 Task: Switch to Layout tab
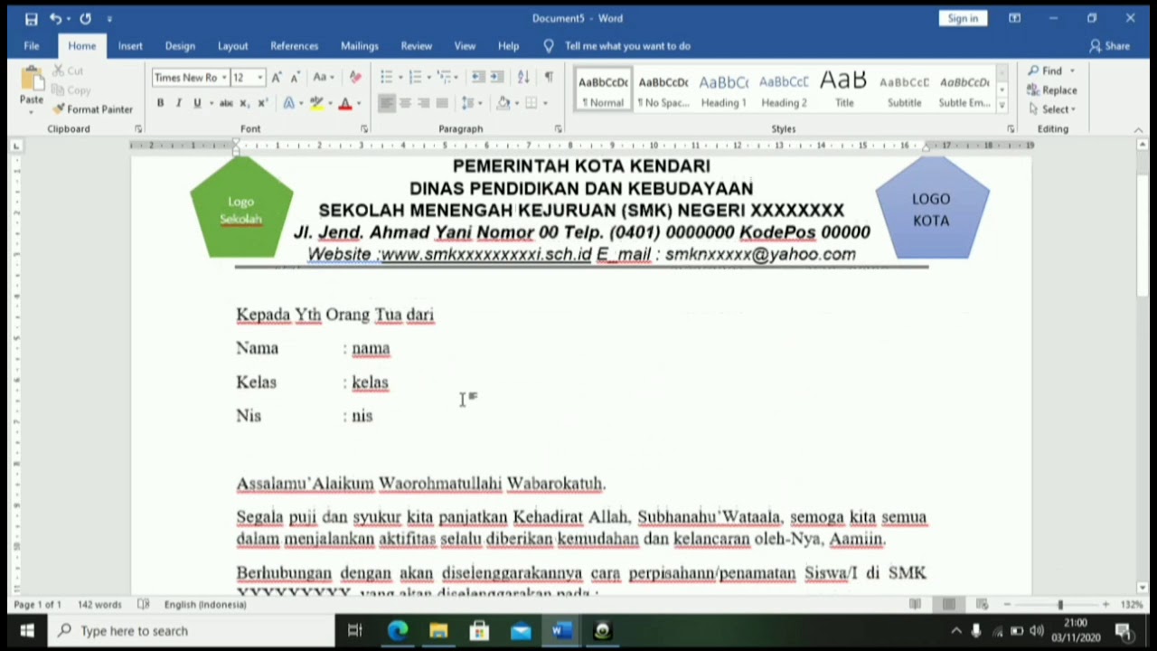pyautogui.click(x=232, y=46)
